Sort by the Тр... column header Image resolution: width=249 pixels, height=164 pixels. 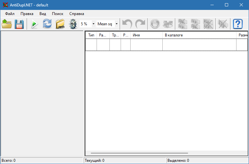115,35
